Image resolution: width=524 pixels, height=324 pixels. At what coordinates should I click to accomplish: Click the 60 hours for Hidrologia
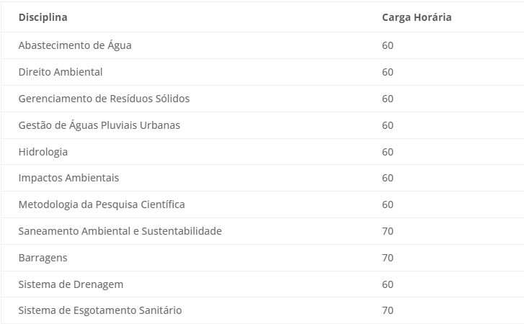[388, 152]
